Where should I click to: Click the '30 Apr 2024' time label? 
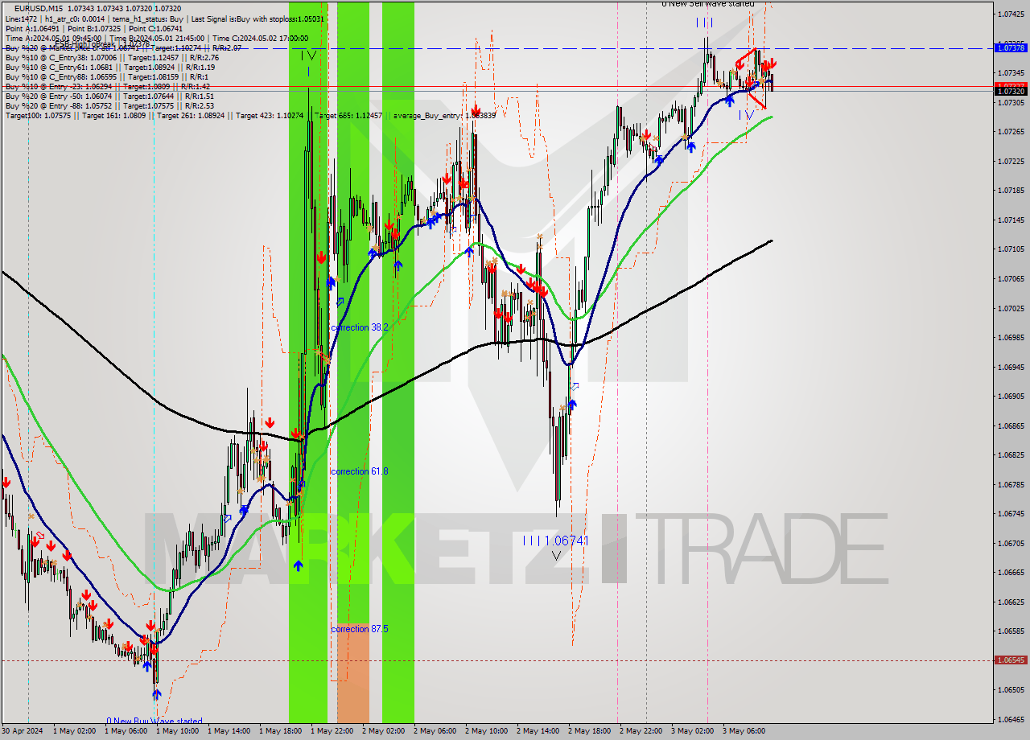pos(23,731)
